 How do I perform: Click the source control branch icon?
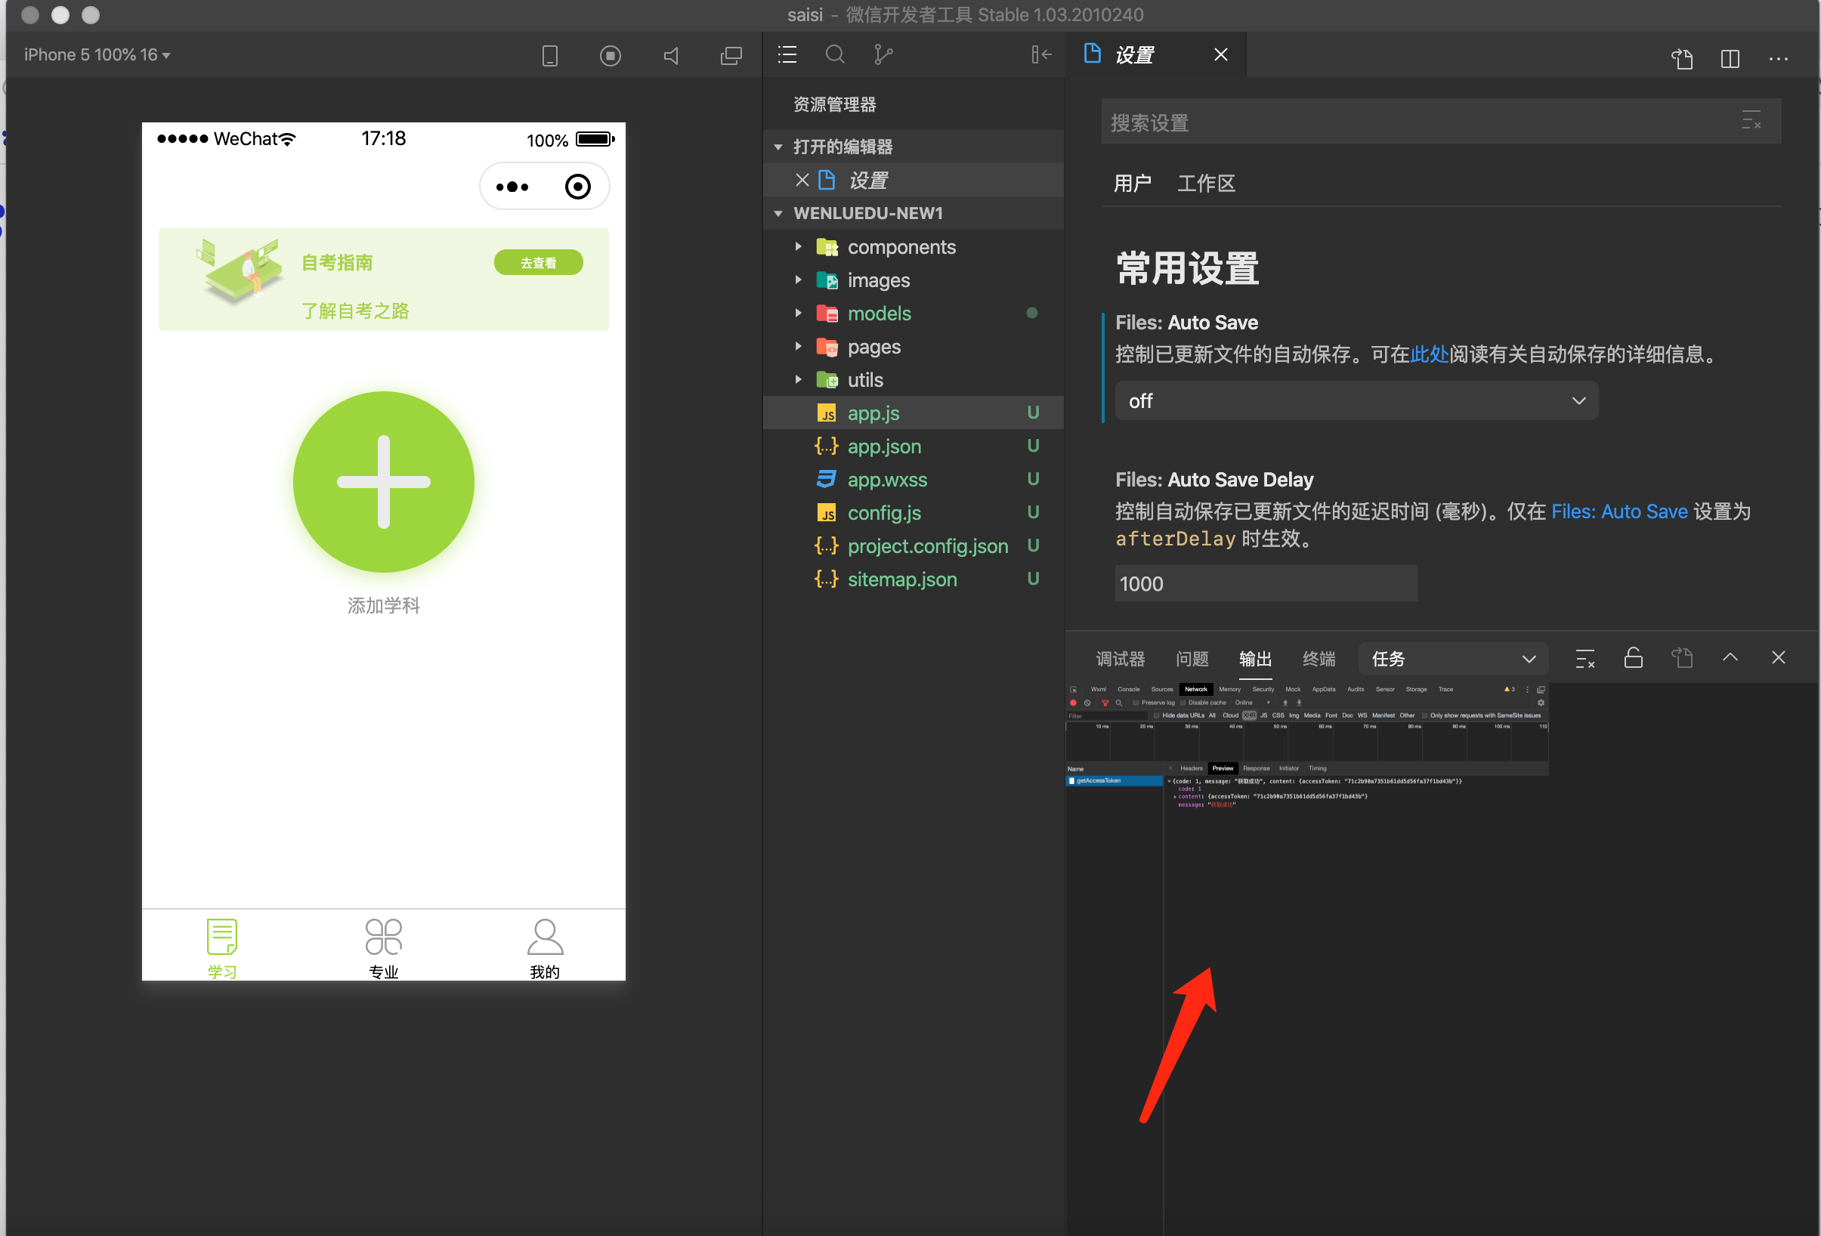click(x=883, y=55)
